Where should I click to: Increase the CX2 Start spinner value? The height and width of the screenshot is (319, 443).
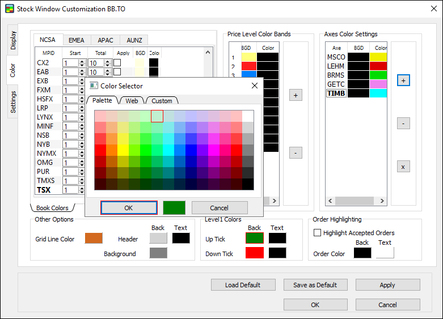pos(82,61)
